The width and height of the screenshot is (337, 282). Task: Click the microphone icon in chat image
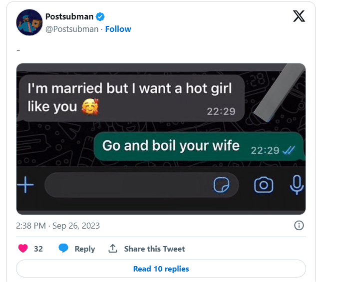[297, 186]
